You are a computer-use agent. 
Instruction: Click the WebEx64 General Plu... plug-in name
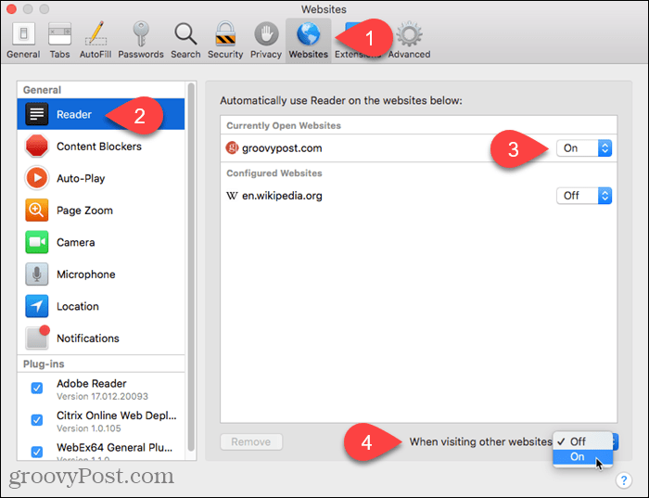click(114, 447)
